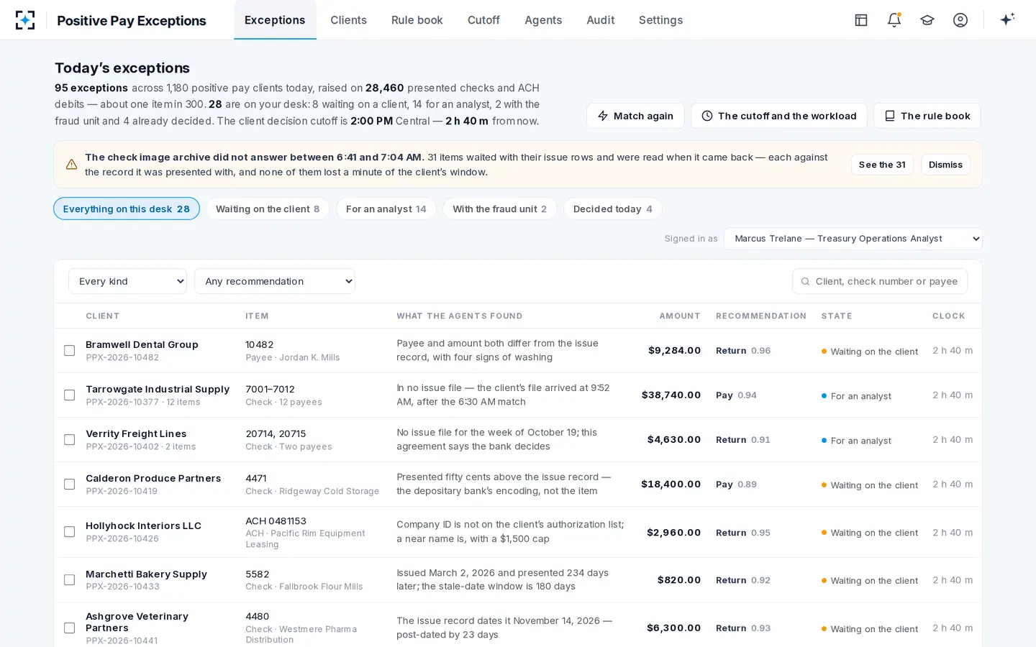Image resolution: width=1036 pixels, height=647 pixels.
Task: Click the Bramwell Dental Group client name
Action: click(142, 344)
